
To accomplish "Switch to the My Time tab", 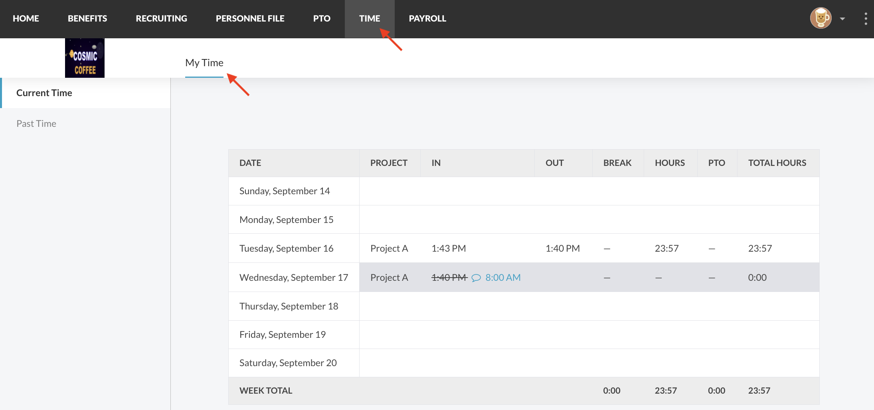I will tap(204, 63).
